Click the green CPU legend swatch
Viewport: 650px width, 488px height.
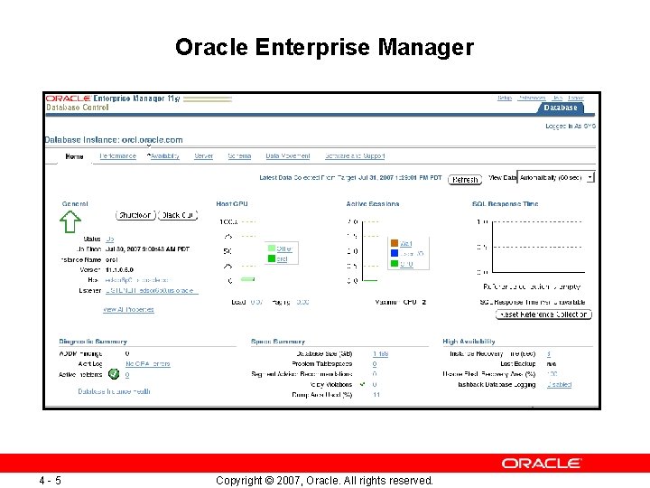tap(395, 264)
